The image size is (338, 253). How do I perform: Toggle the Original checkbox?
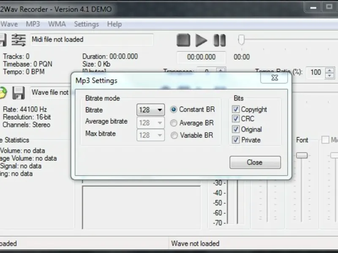pos(236,129)
